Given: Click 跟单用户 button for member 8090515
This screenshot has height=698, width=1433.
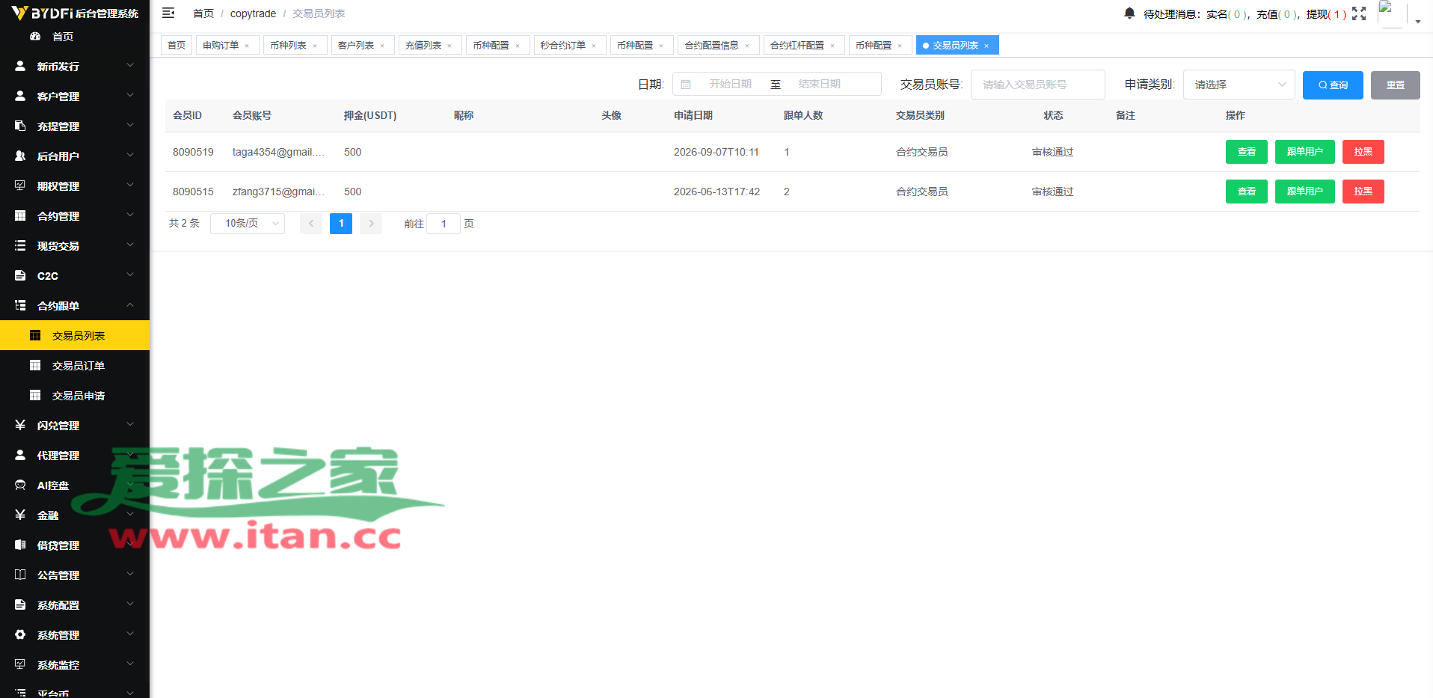Looking at the screenshot, I should tap(1304, 192).
